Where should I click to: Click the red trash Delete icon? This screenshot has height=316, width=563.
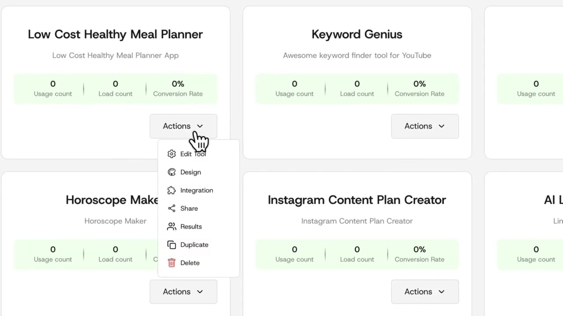tap(172, 263)
